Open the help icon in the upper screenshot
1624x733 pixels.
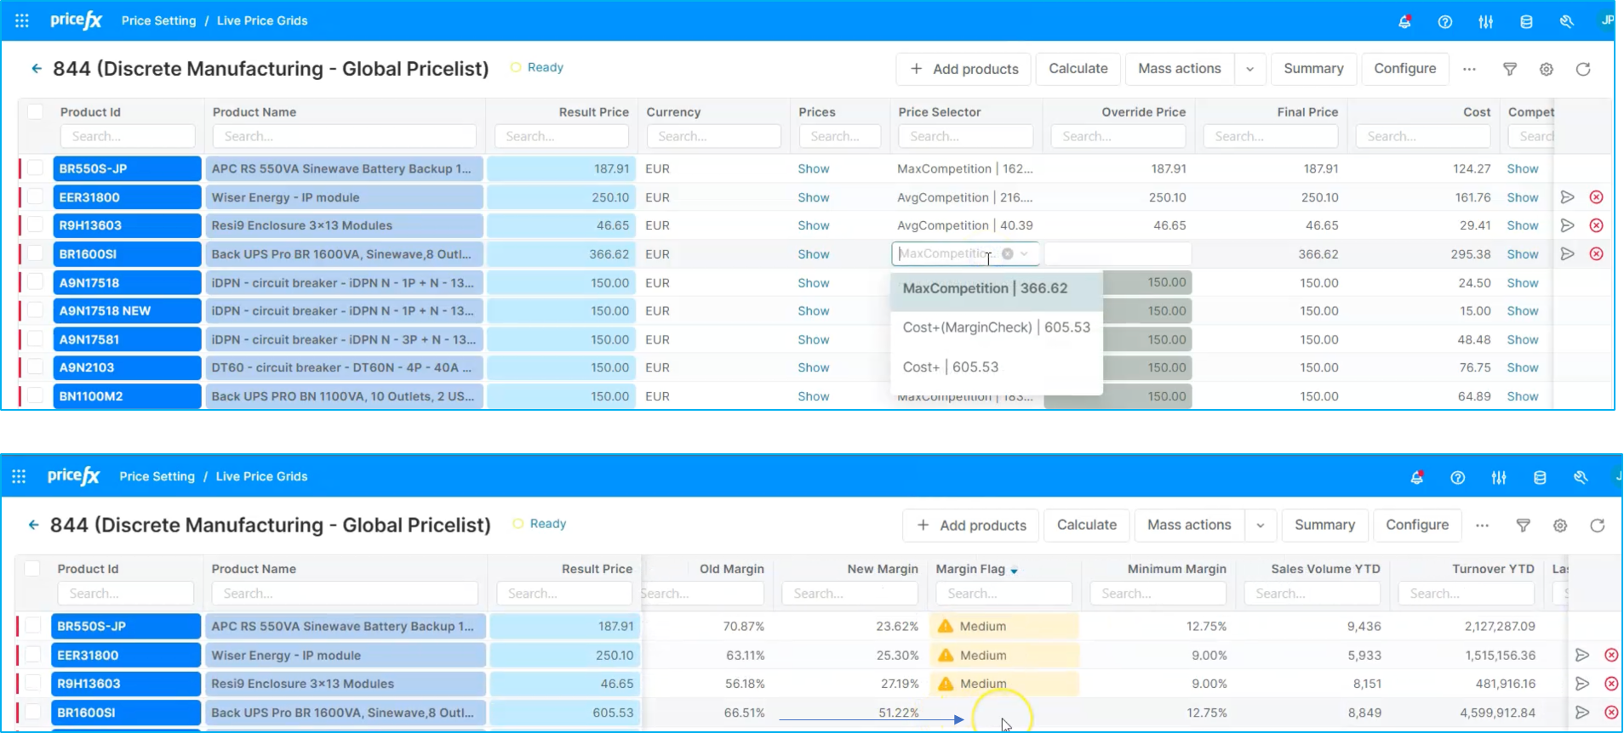[x=1445, y=21]
